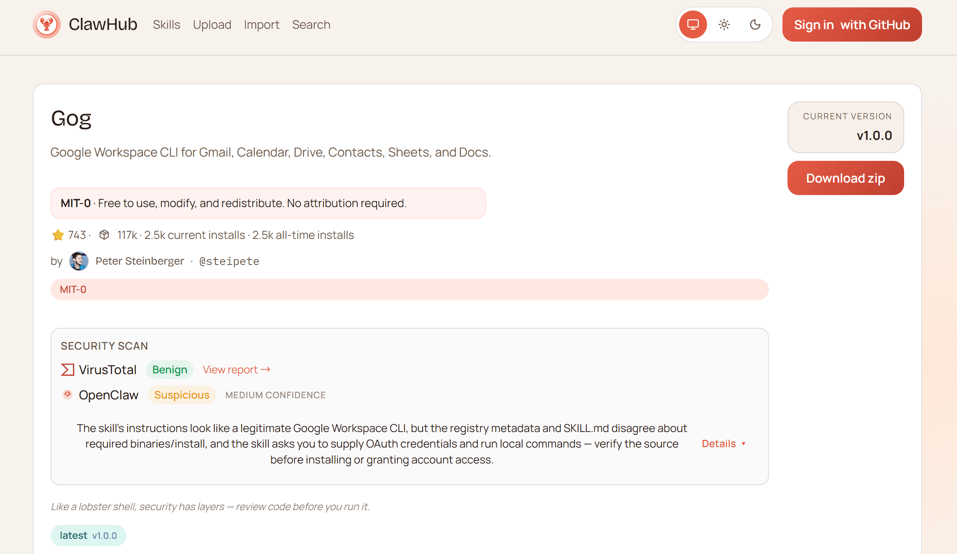Click the Details dropdown triangle arrow
Image resolution: width=957 pixels, height=554 pixels.
tap(744, 444)
